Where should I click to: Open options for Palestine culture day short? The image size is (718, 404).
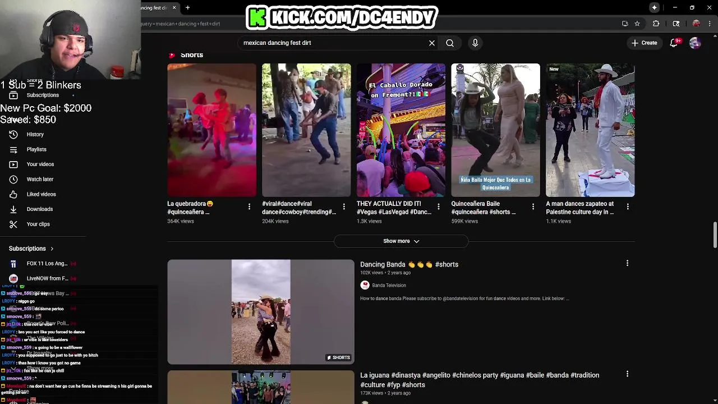628,207
